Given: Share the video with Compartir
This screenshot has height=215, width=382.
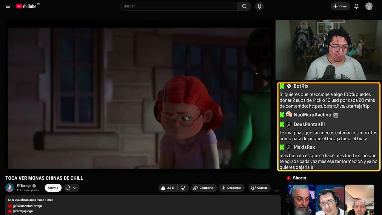Looking at the screenshot, I should (204, 188).
